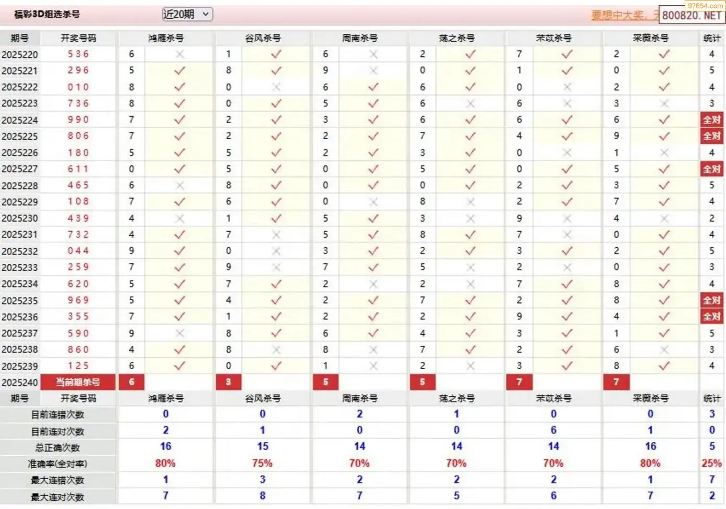Select period number 2025230

20,218
